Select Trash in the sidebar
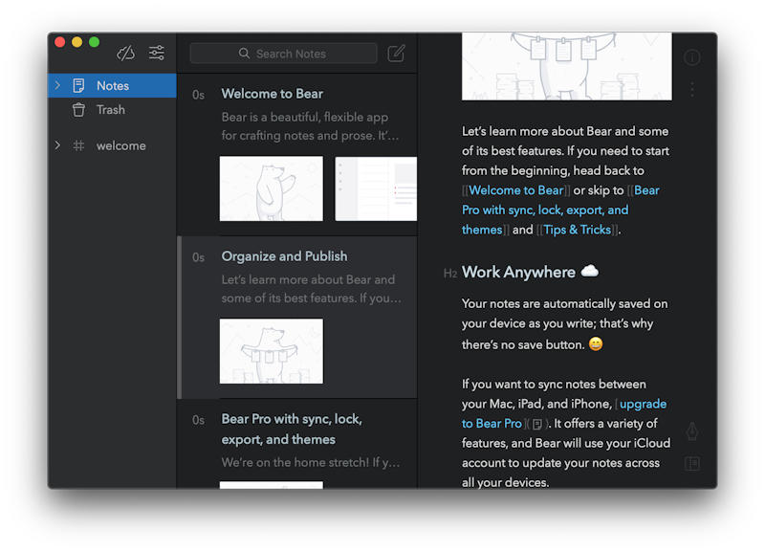This screenshot has width=765, height=552. (112, 110)
